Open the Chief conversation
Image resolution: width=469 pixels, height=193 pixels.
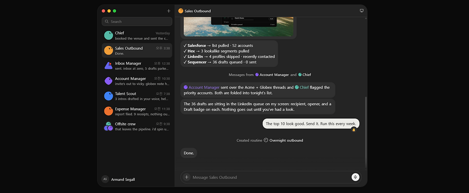(x=137, y=36)
